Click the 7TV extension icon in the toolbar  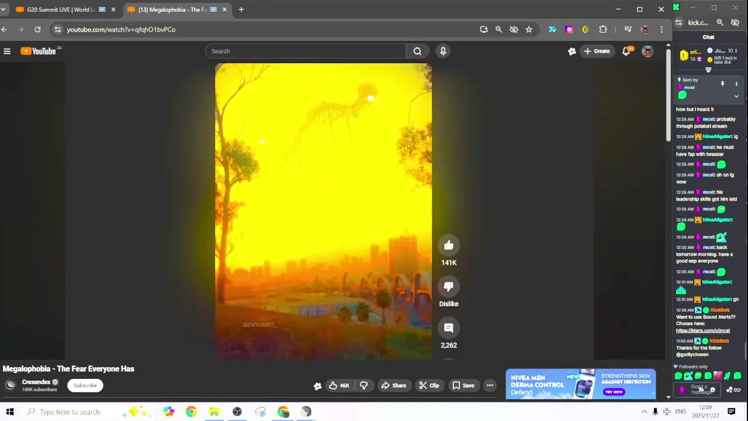coord(552,29)
